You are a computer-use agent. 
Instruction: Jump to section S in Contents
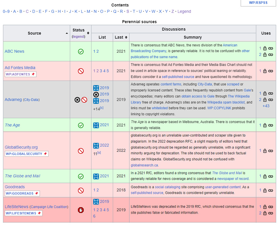click(x=128, y=12)
